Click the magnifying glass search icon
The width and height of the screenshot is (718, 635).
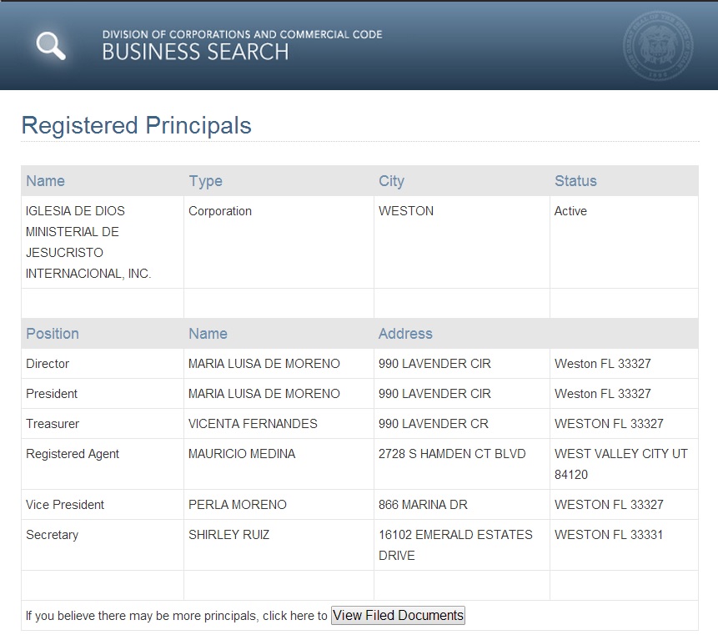coord(51,45)
